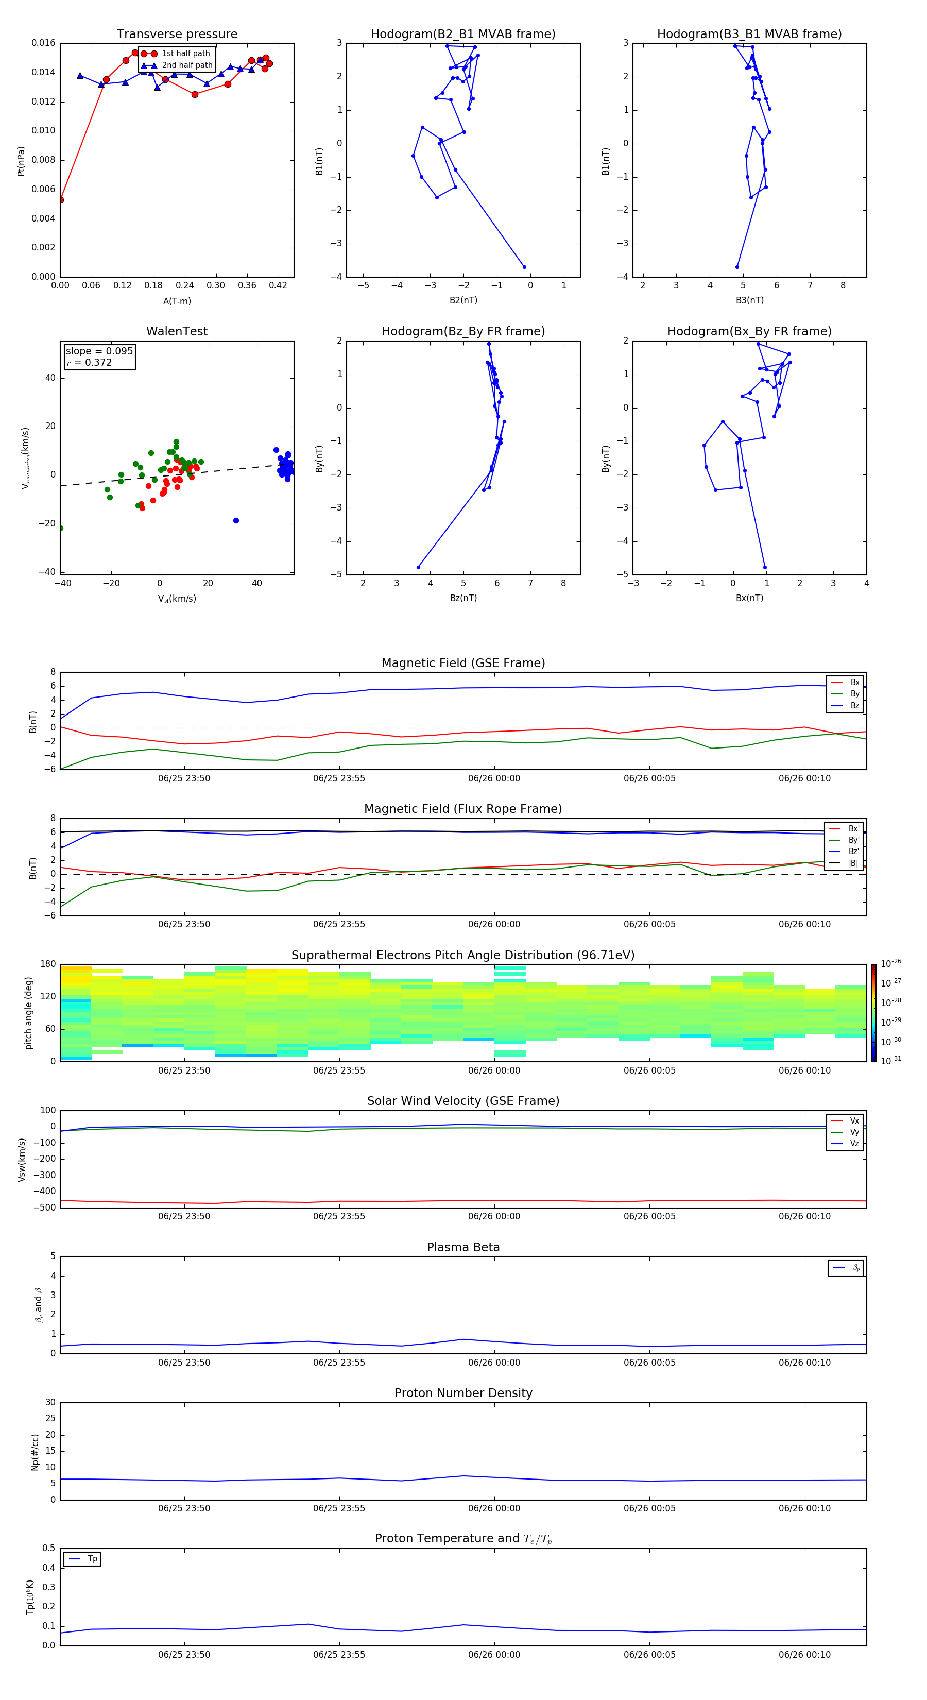927x1700 pixels.
Task: Select the "By'" entry in the Flux Rope legend
Action: (845, 840)
